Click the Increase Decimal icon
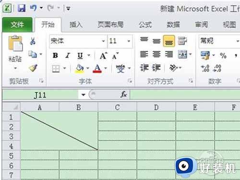Image resolution: width=240 pixels, height=180 pixels. [x=205, y=68]
